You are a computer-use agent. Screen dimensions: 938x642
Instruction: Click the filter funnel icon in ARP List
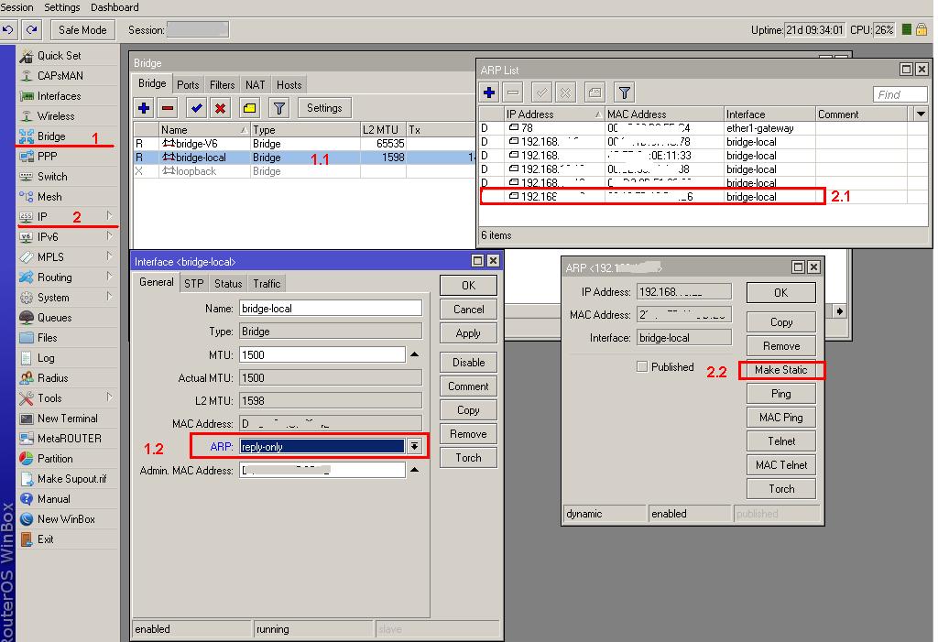pyautogui.click(x=624, y=92)
